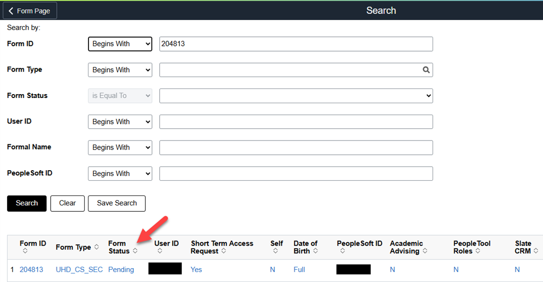Click the Save Search button
Image resolution: width=543 pixels, height=282 pixels.
117,203
